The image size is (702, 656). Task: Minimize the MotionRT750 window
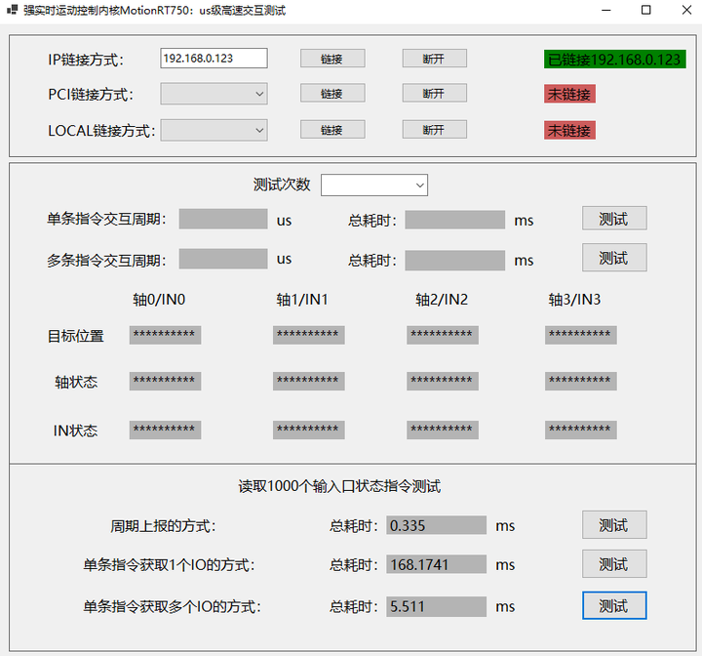(x=606, y=10)
